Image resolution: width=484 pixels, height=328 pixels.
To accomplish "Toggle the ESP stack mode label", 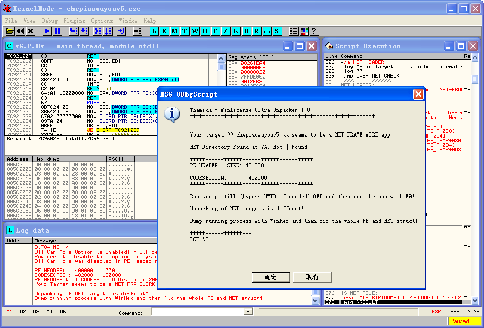I will pos(436,312).
